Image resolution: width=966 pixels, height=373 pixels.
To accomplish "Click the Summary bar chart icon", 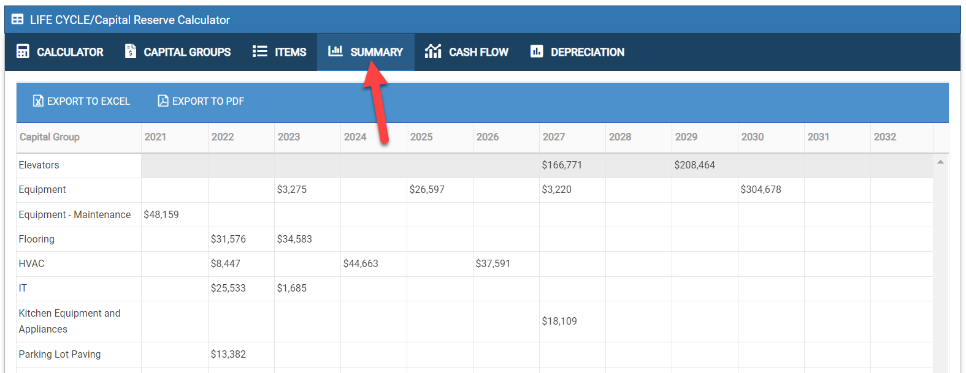I will coord(335,51).
